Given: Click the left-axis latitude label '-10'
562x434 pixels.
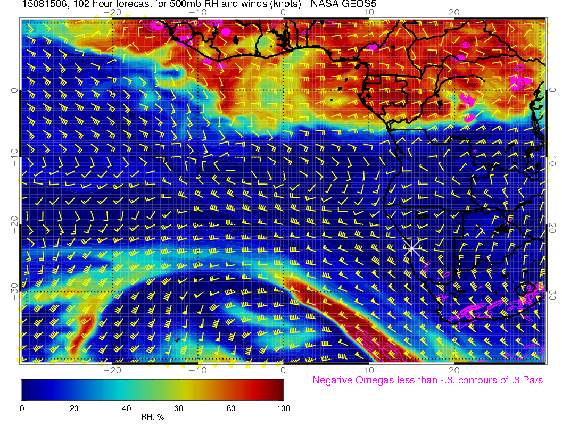Looking at the screenshot, I should (x=14, y=157).
